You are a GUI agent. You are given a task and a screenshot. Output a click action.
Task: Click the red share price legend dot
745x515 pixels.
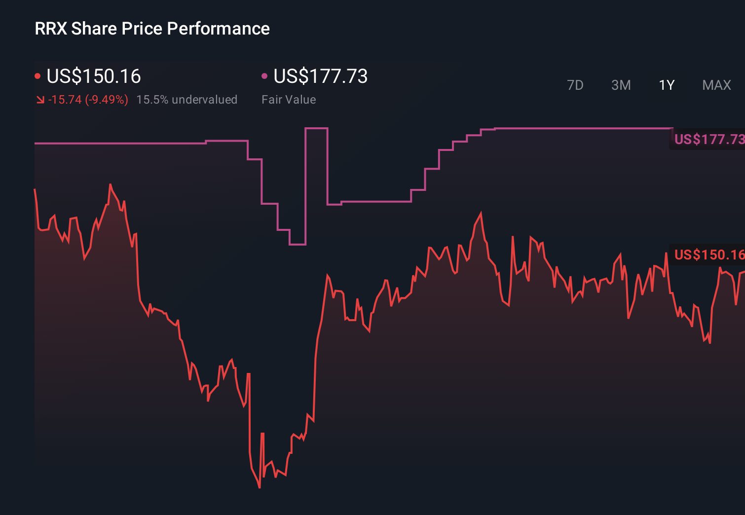[x=37, y=75]
